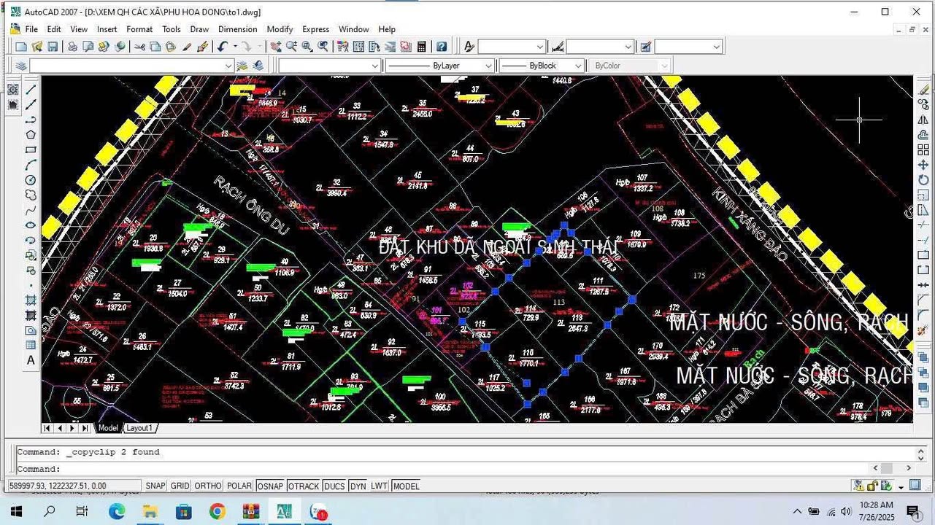Open the ByColor color control
Screen dimensions: 935x525
click(x=663, y=65)
